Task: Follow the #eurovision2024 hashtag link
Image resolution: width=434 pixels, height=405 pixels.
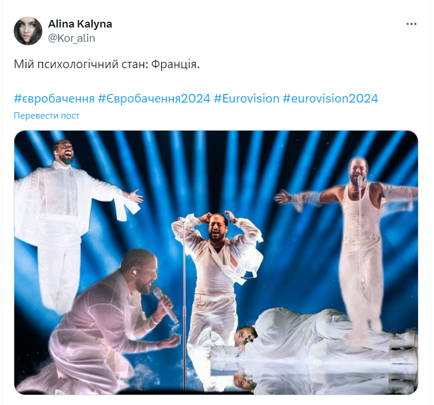Action: pos(330,99)
